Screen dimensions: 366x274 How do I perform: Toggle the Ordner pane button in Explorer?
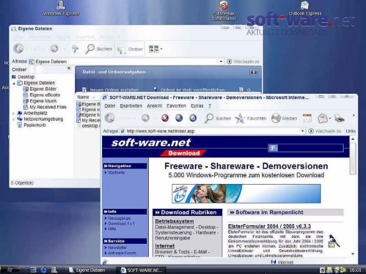coord(130,49)
